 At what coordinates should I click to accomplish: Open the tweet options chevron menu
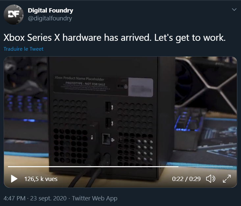[x=234, y=10]
